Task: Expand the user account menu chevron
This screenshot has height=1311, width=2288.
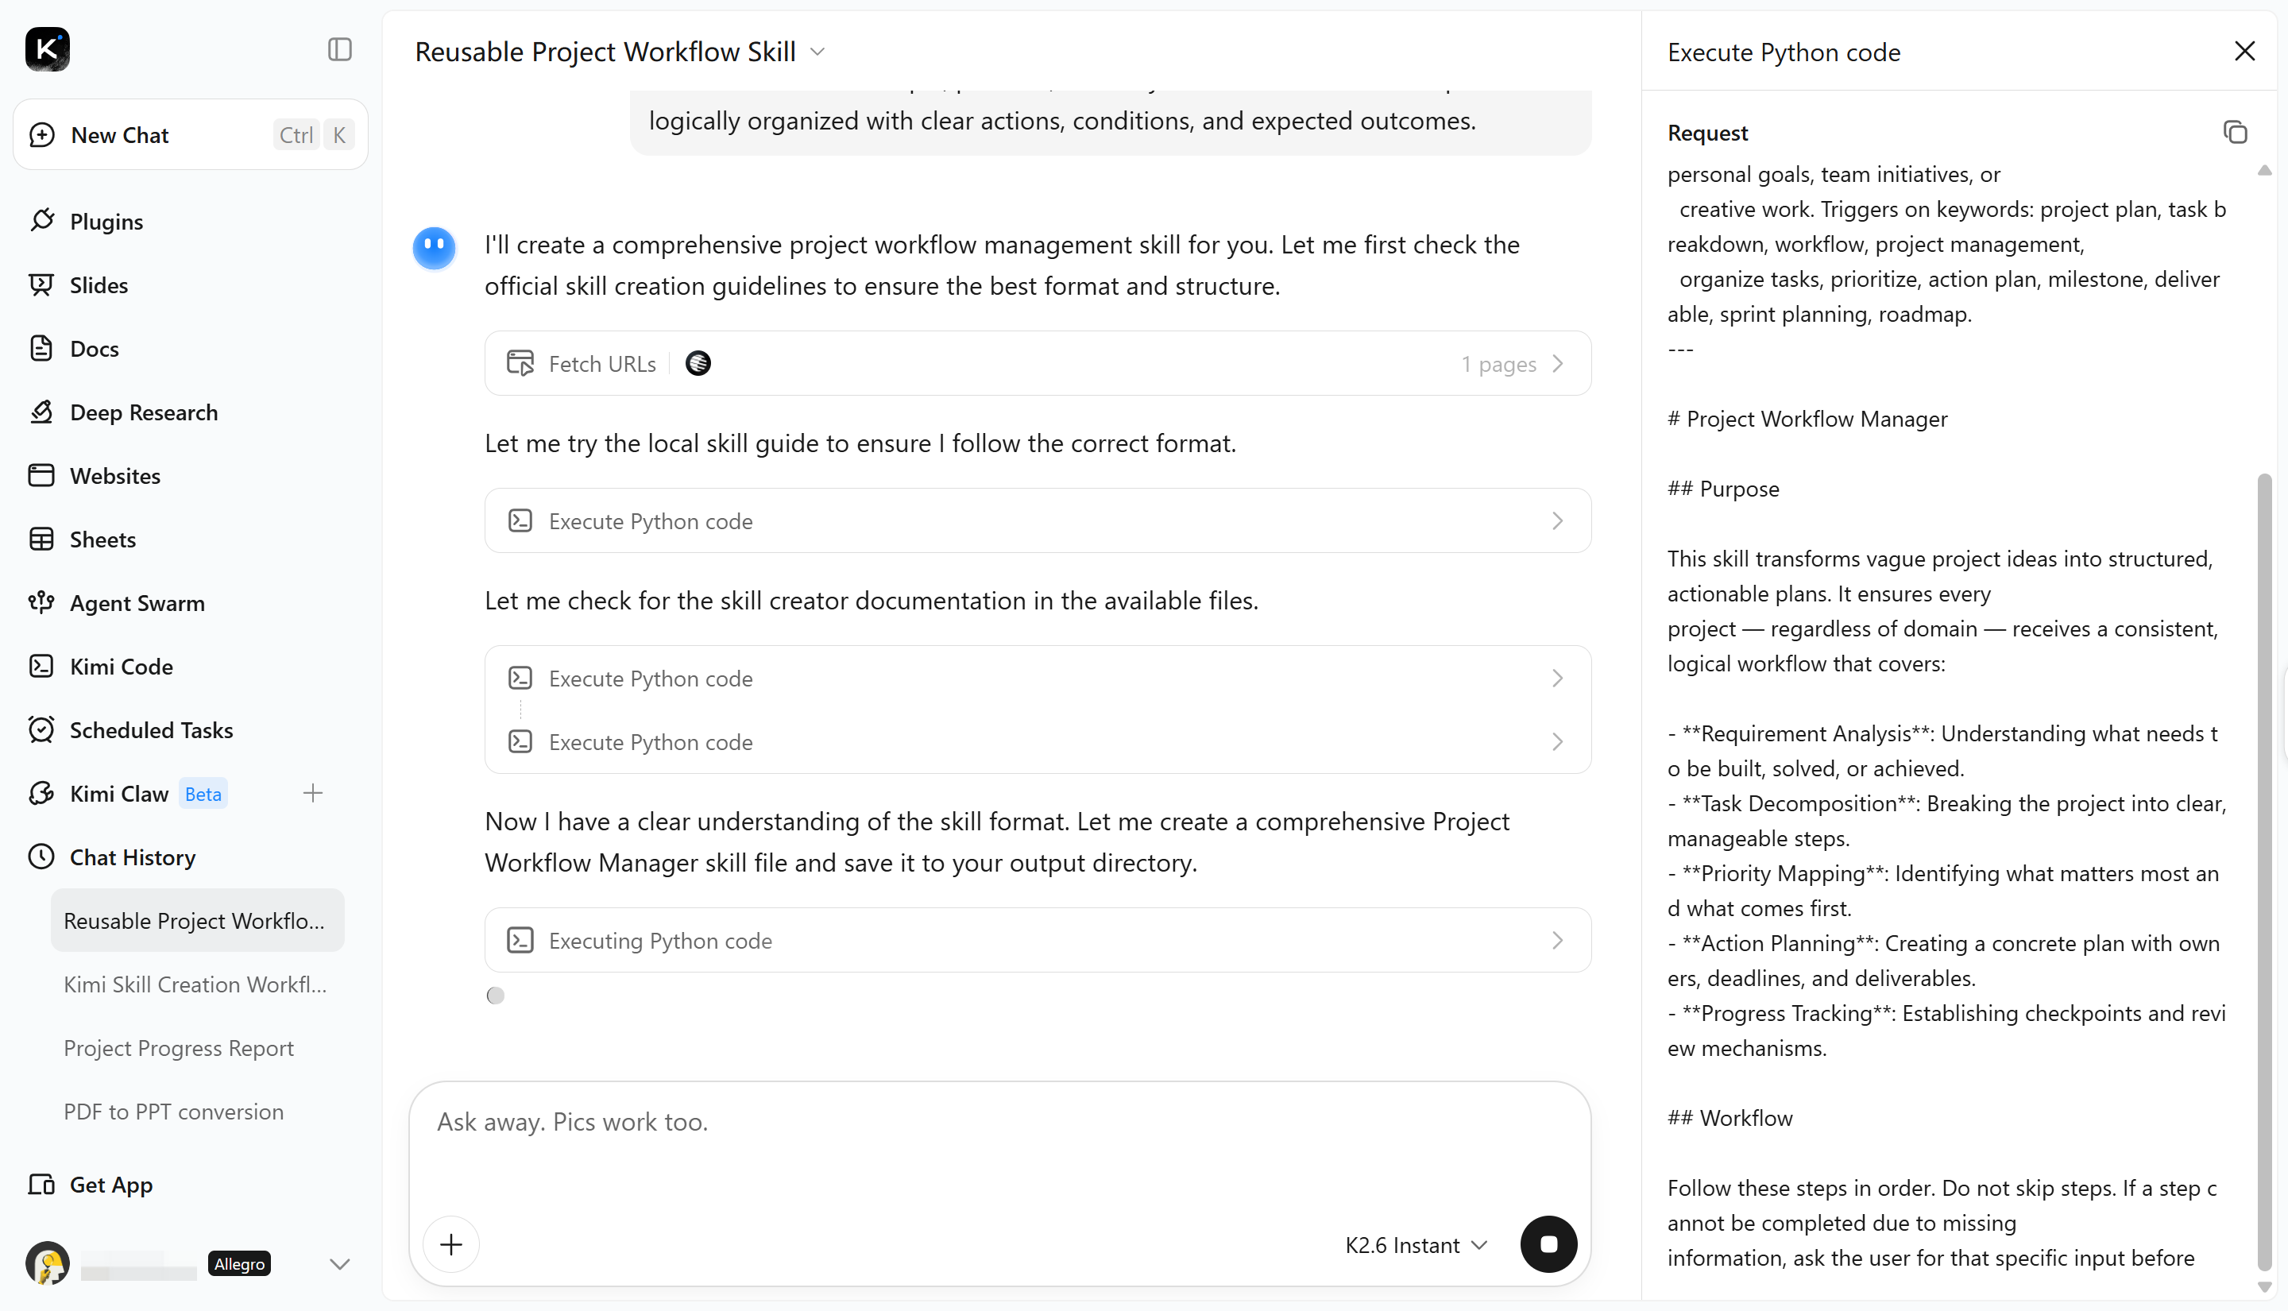Action: (339, 1264)
